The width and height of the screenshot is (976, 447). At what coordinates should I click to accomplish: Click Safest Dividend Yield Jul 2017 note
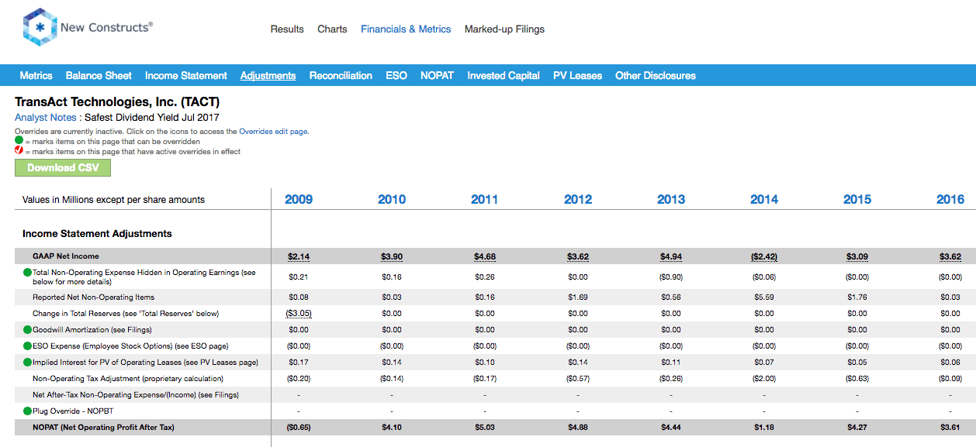click(x=152, y=118)
